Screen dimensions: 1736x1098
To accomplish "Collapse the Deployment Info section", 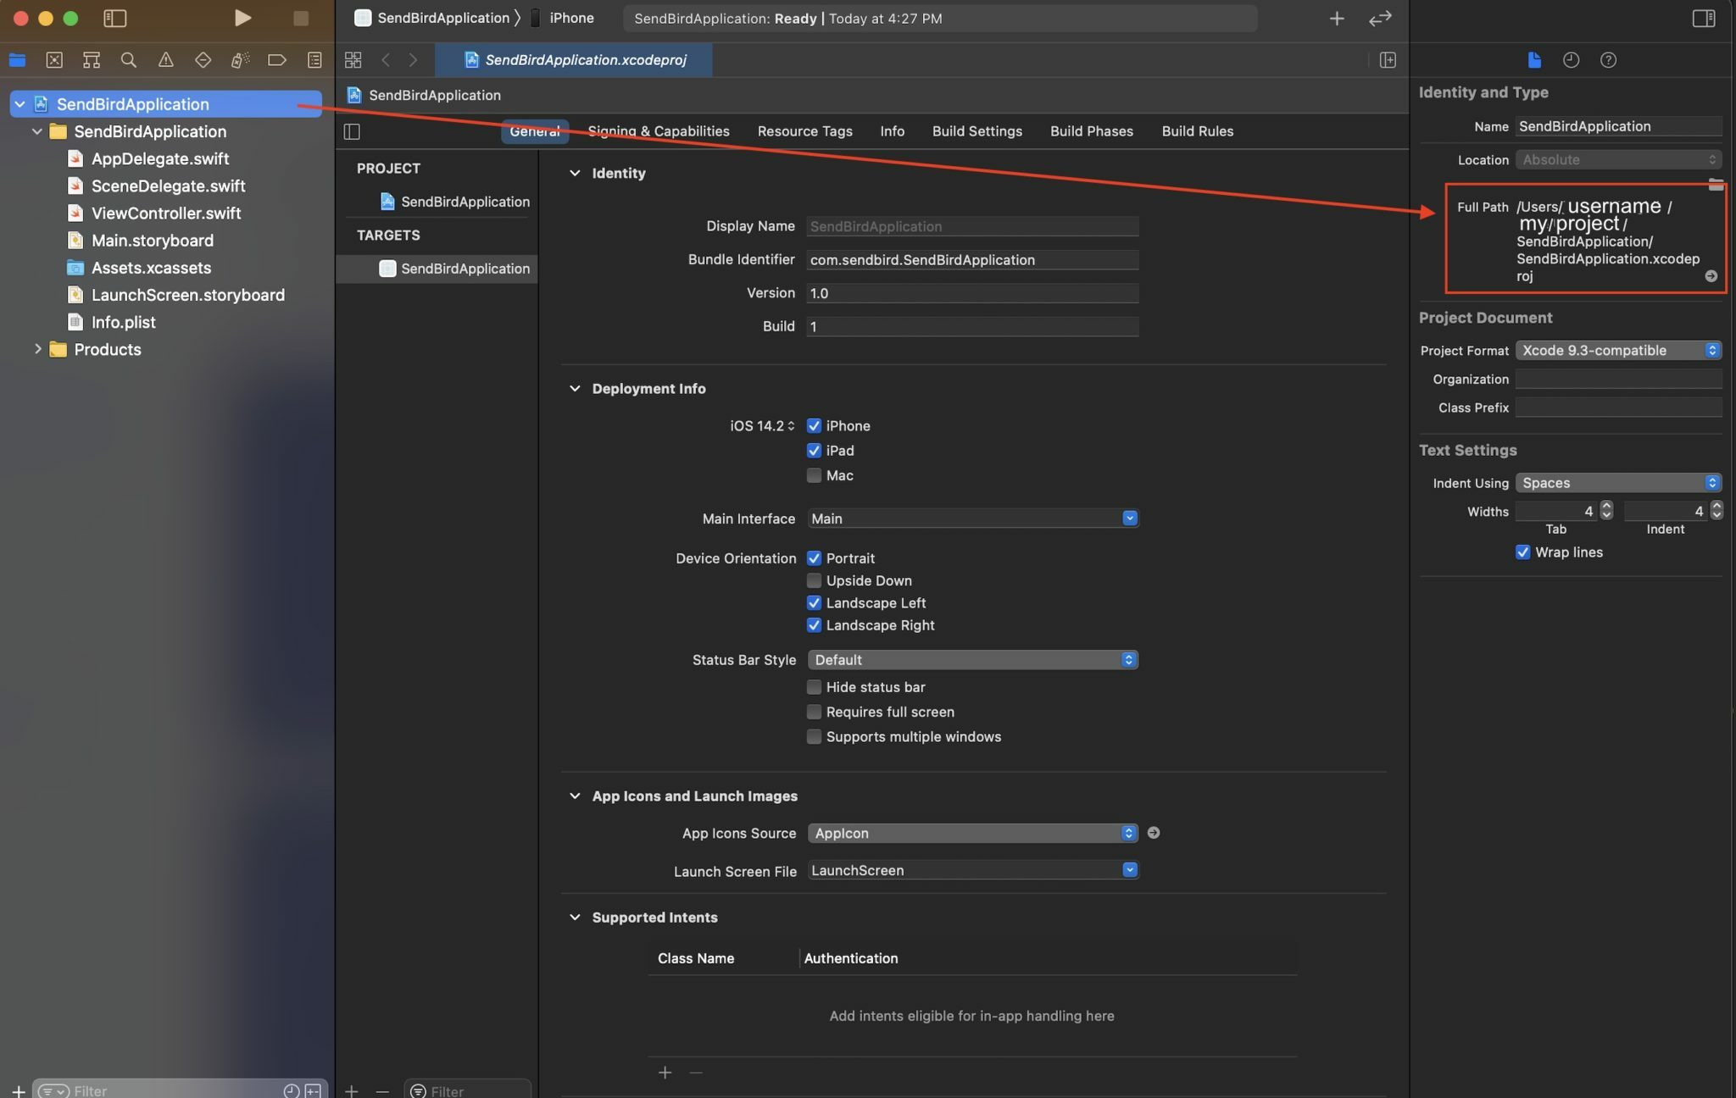I will pos(575,388).
